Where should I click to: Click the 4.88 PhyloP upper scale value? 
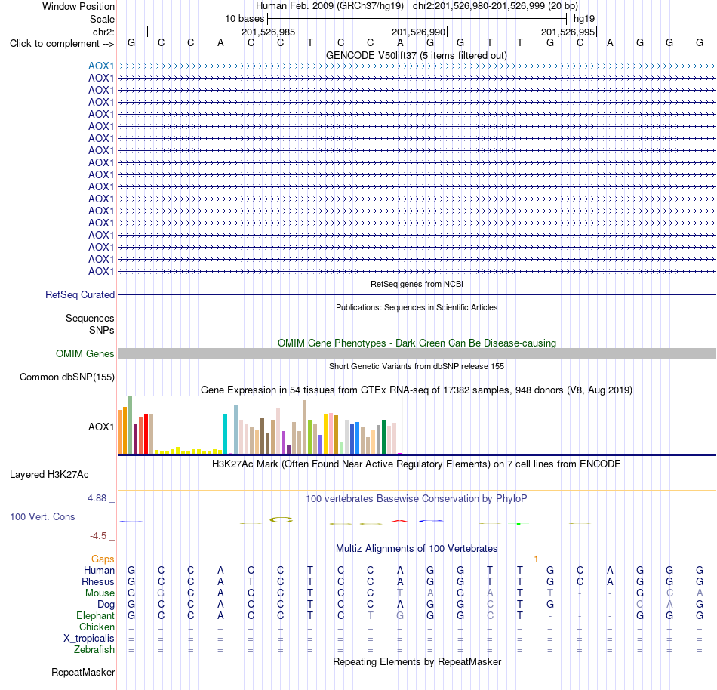coord(97,498)
